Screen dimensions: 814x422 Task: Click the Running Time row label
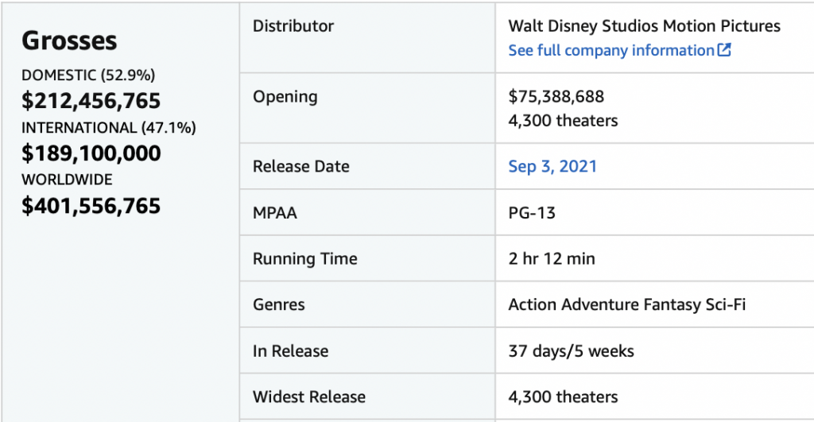click(x=304, y=259)
